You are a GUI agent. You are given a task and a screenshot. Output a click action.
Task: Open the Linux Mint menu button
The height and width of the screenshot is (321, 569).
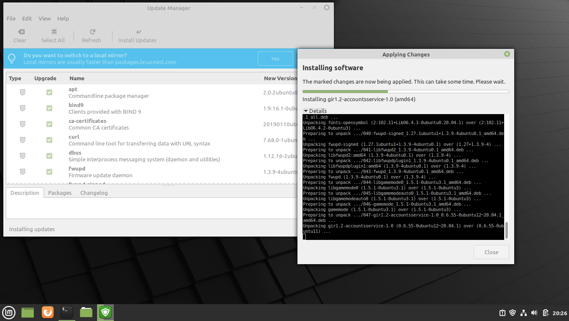[9, 312]
